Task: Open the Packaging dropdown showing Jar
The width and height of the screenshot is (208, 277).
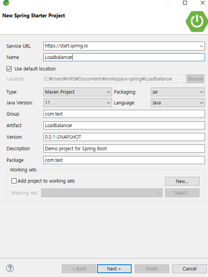Action: [178, 92]
